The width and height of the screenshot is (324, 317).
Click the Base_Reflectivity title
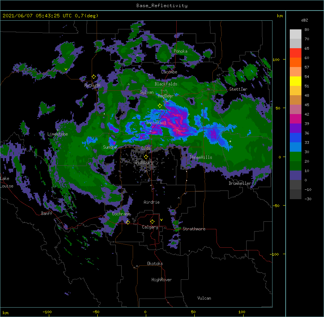pos(162,6)
